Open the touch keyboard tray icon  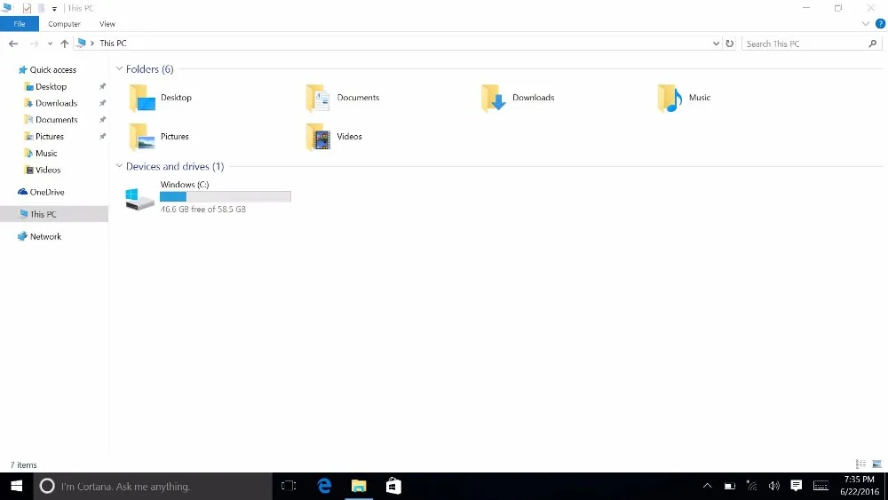pos(821,486)
